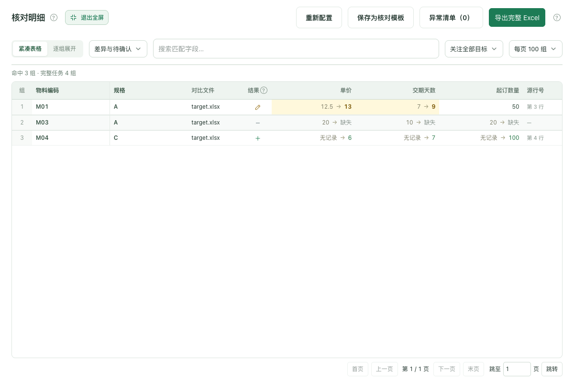Open the 差异与待确认 filter dropdown
The image size is (574, 383).
click(118, 49)
